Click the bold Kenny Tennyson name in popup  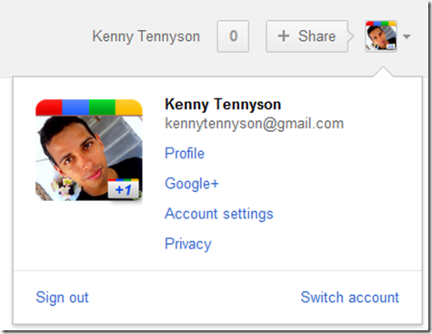223,105
